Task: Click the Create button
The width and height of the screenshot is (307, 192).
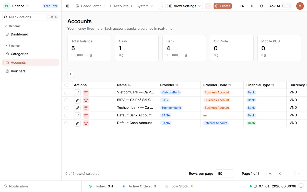Action: click(223, 6)
